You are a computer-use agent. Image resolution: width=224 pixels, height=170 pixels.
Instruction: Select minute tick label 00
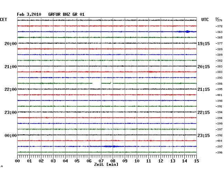click(x=18, y=161)
